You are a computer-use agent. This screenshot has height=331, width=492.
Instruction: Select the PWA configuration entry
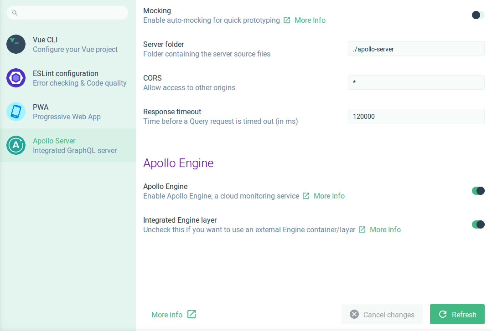68,112
